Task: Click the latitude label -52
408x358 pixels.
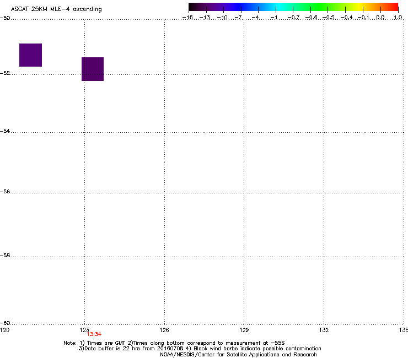Action: point(5,73)
